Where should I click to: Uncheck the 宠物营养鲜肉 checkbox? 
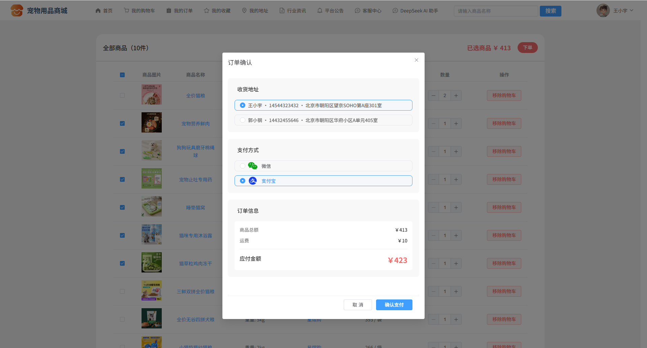click(122, 123)
